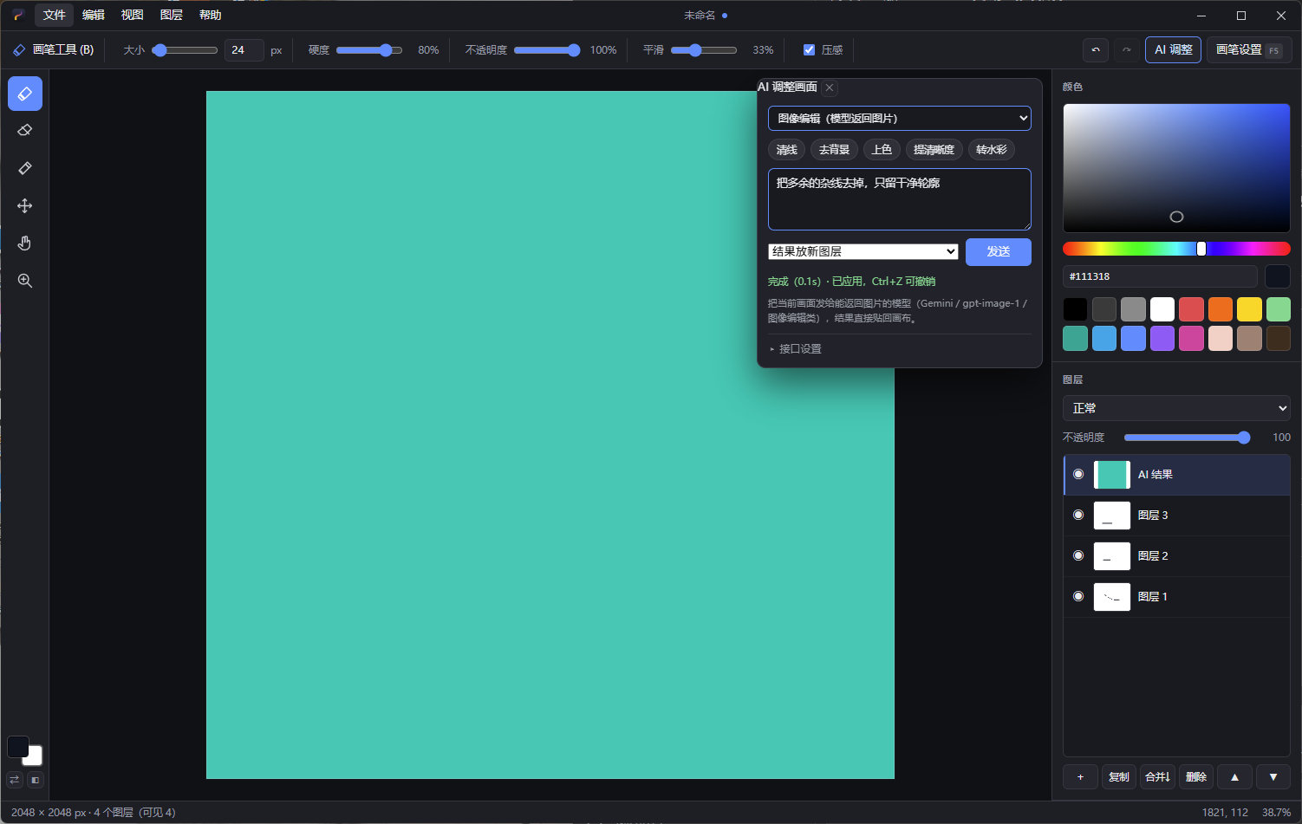Select the eraser tool
This screenshot has width=1302, height=824.
coord(25,131)
